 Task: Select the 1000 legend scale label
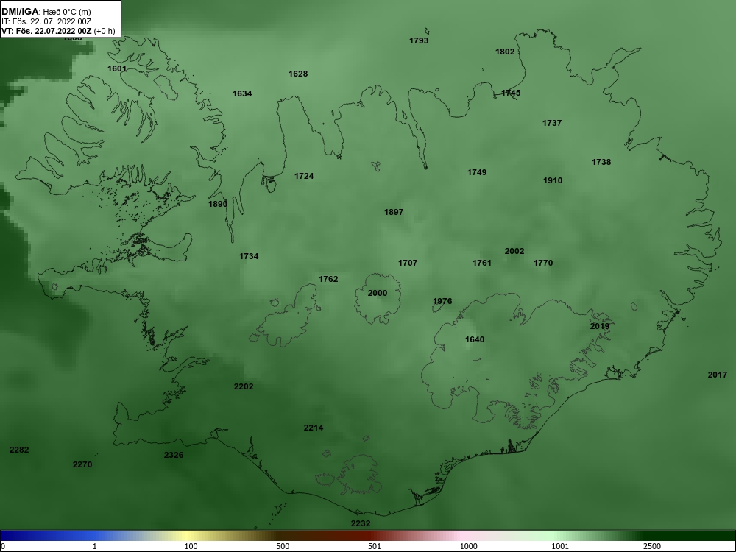click(x=468, y=546)
